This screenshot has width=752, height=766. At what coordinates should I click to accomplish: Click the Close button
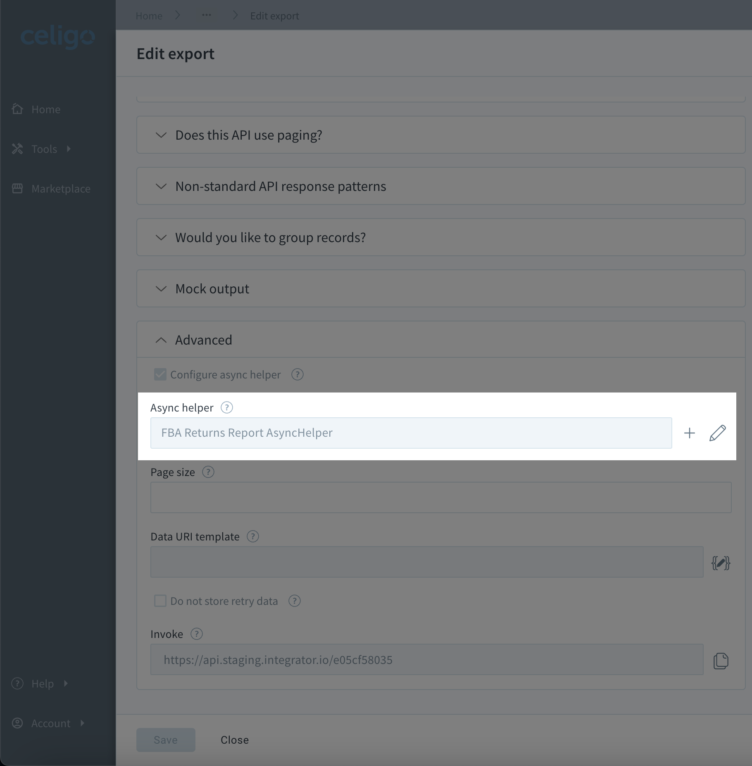pos(235,740)
